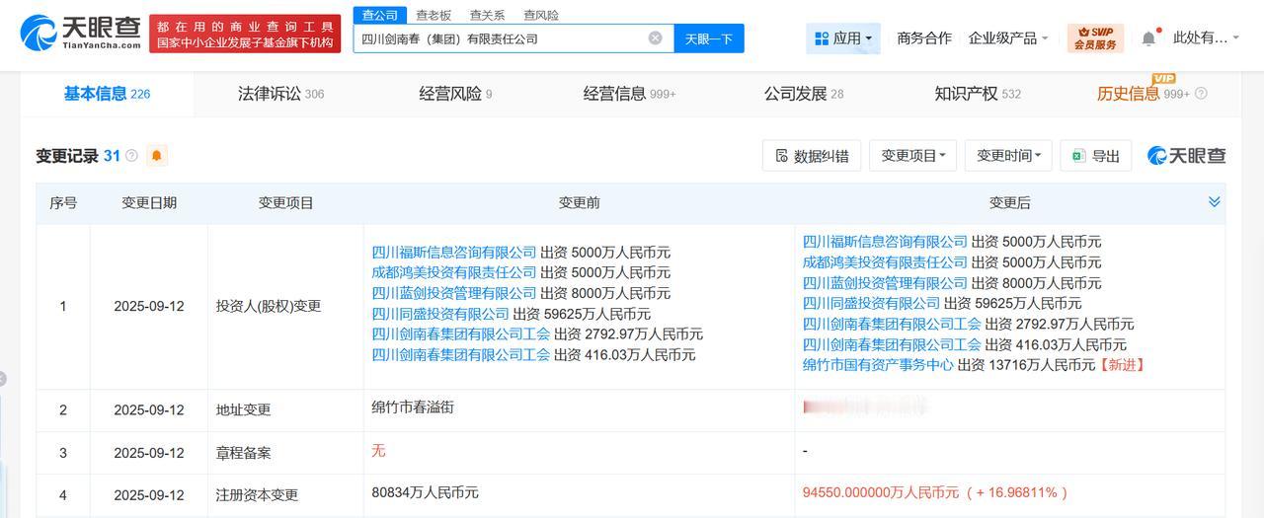Click the 导出 export button
The width and height of the screenshot is (1264, 518).
click(1095, 156)
